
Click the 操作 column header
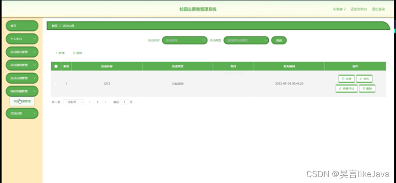pos(355,66)
